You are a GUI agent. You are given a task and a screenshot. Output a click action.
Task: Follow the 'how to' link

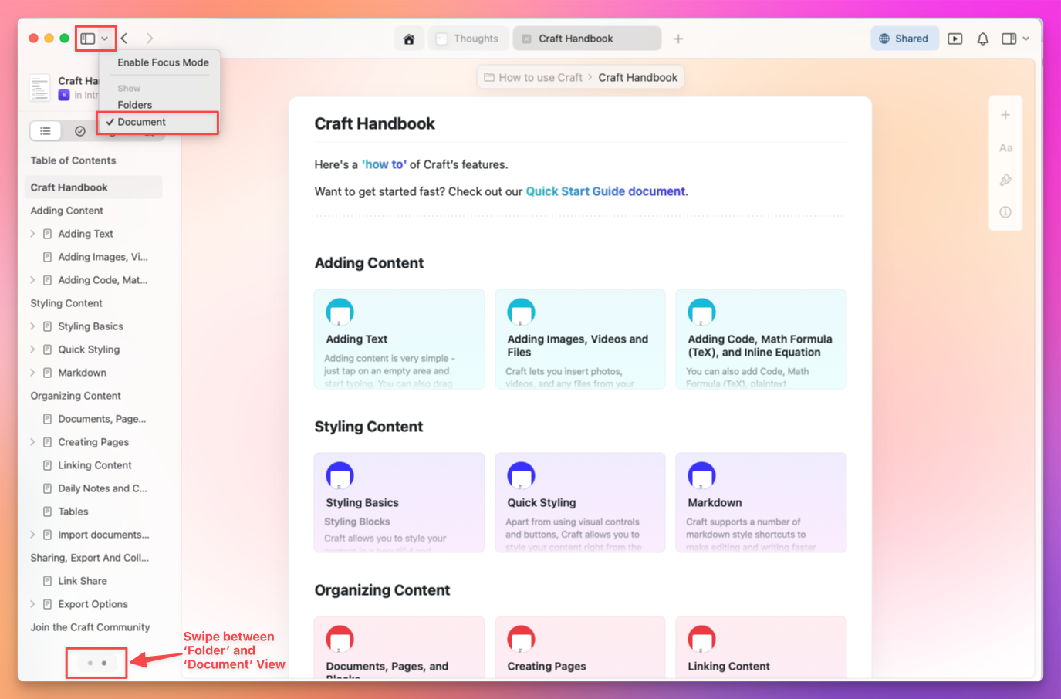click(x=384, y=164)
